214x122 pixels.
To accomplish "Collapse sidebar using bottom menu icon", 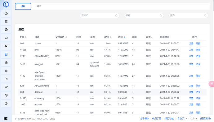I will 6,119.
